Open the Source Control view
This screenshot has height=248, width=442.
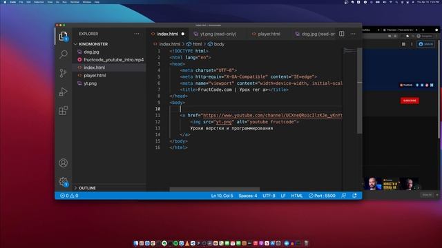pyautogui.click(x=63, y=73)
